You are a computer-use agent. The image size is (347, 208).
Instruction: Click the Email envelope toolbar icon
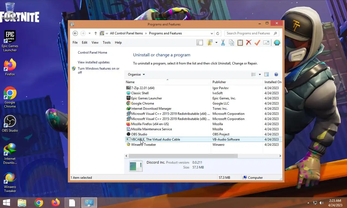click(266, 43)
